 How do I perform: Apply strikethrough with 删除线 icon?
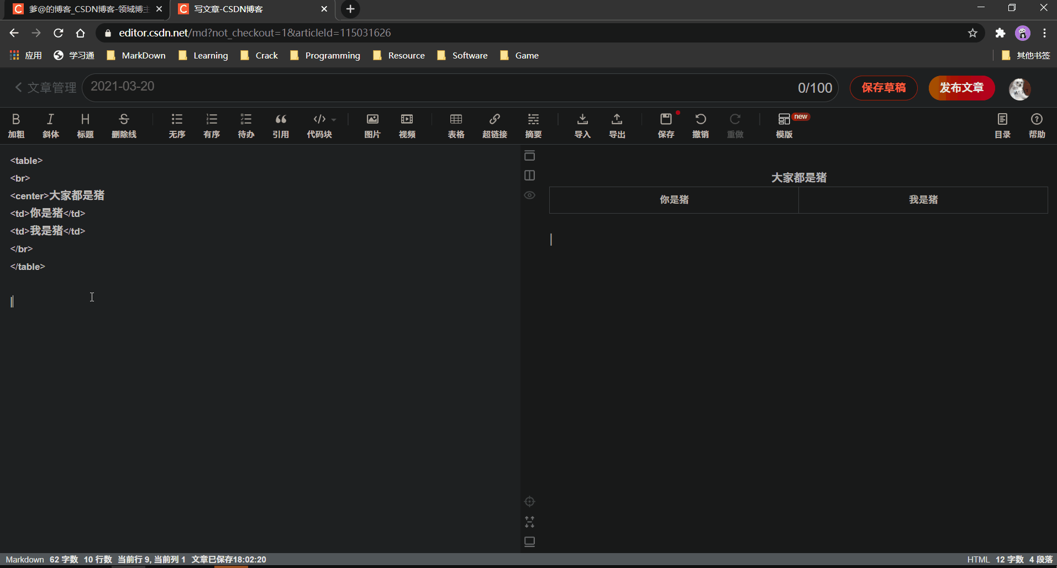[123, 126]
